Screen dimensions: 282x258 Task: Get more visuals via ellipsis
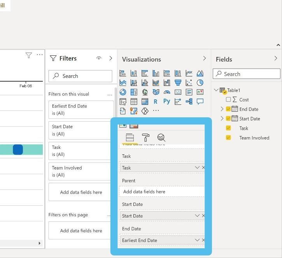pyautogui.click(x=156, y=110)
